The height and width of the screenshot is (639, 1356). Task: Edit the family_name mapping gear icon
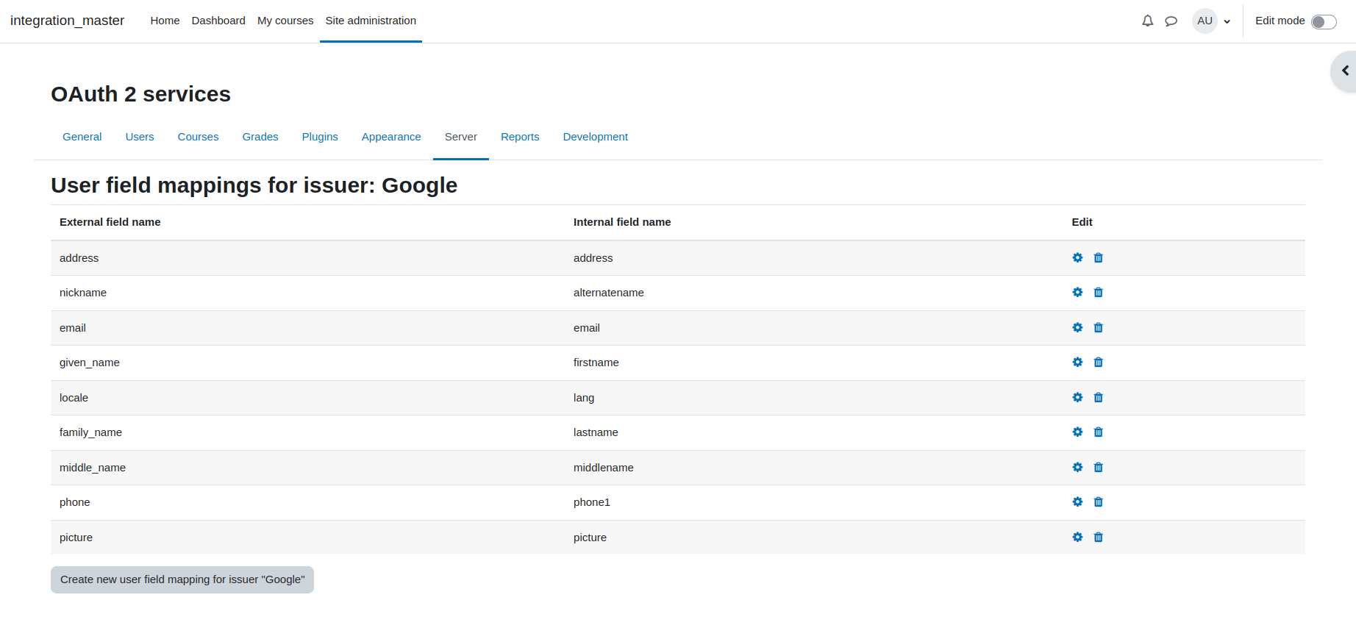coord(1077,432)
